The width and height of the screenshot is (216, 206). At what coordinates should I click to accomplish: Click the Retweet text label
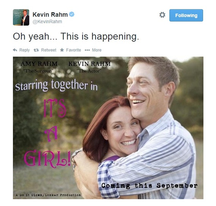[x=49, y=50]
